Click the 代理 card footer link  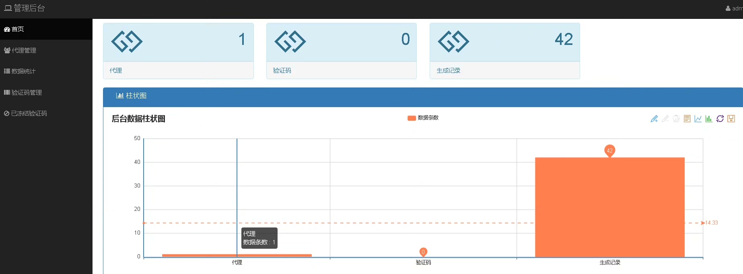click(116, 70)
